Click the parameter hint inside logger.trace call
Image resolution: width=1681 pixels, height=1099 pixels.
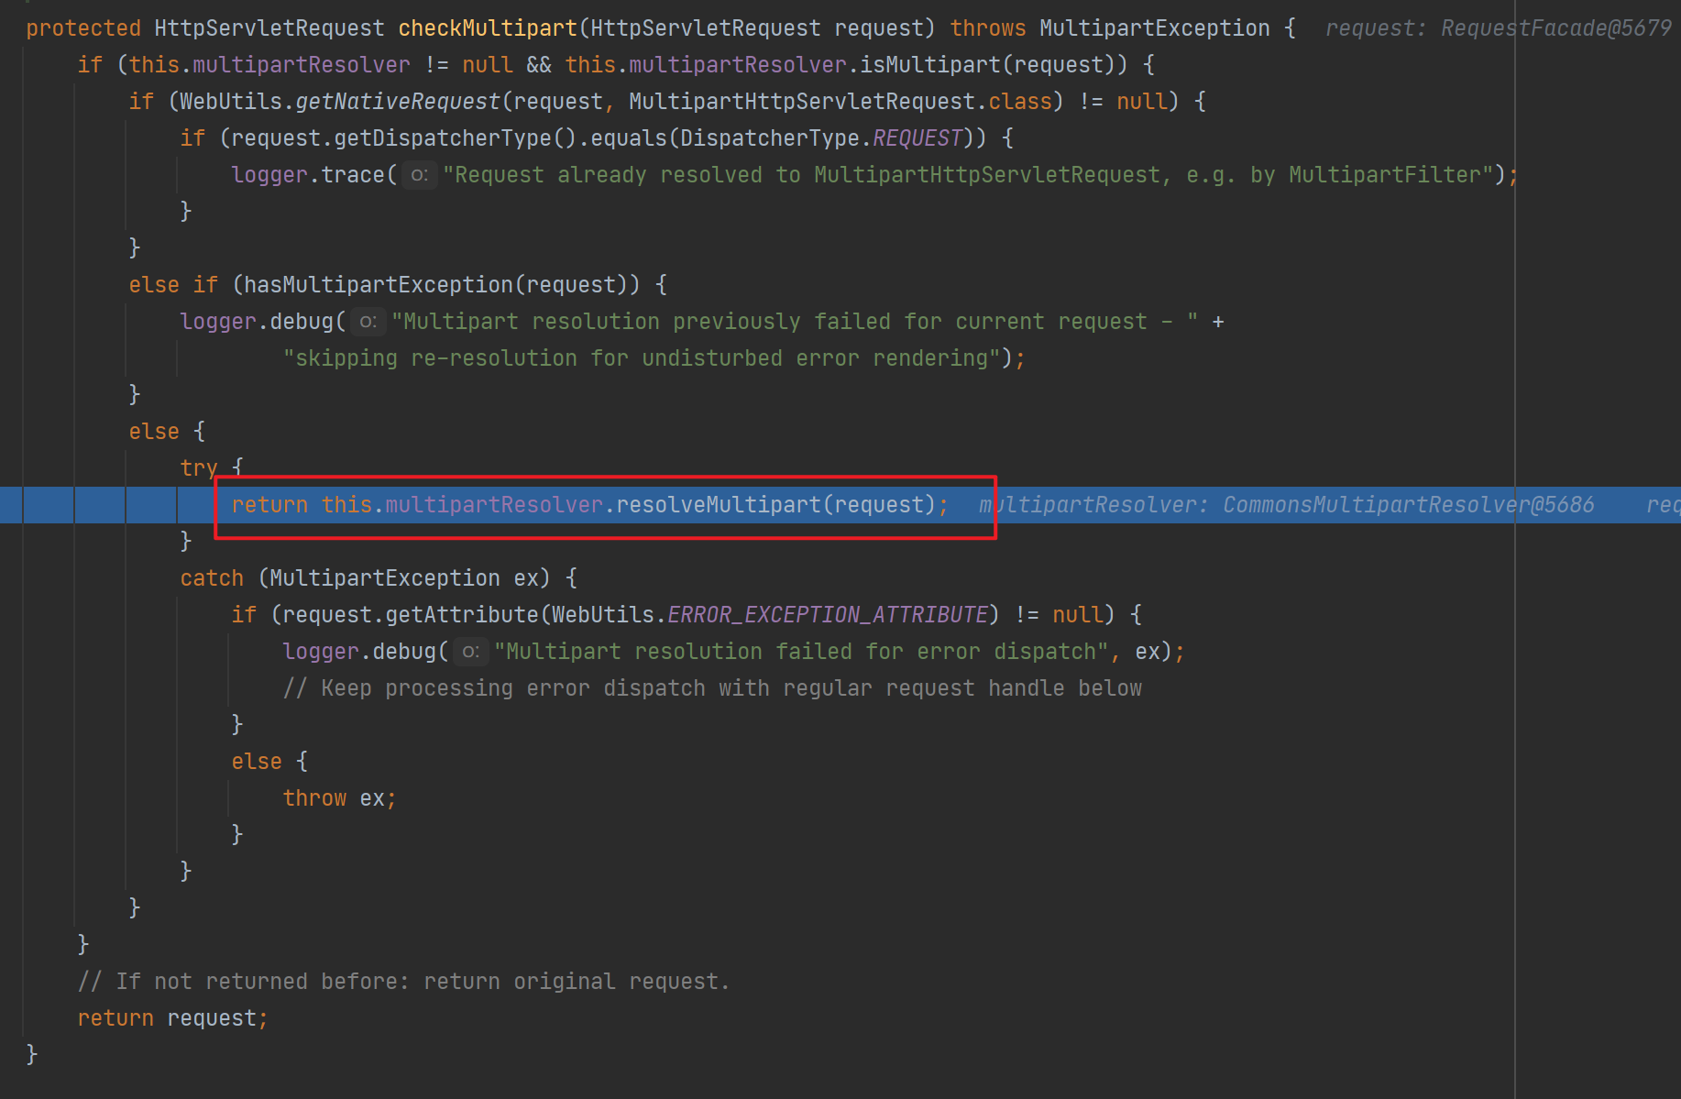point(419,175)
